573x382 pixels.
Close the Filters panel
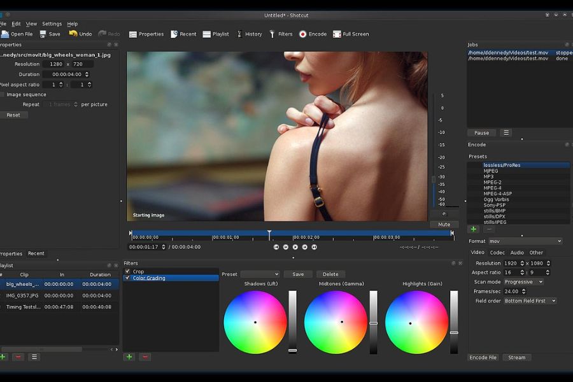pos(460,263)
